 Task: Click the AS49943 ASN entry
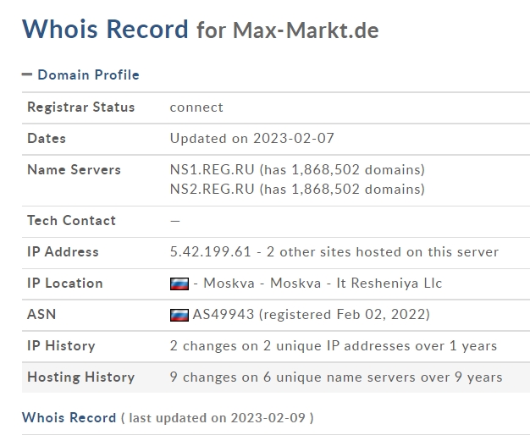(x=223, y=315)
